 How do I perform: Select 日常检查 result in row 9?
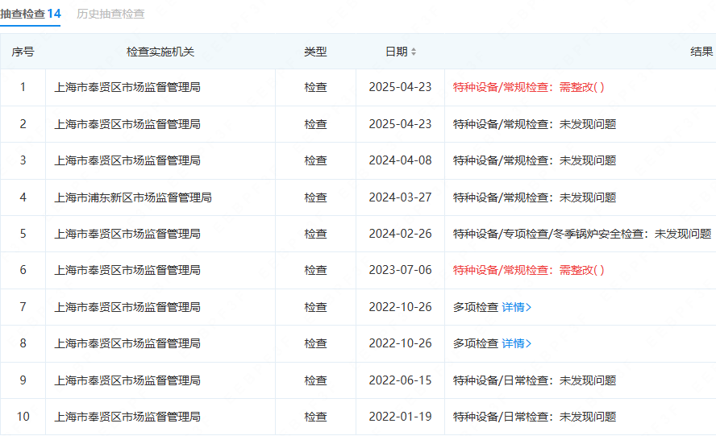click(x=535, y=380)
